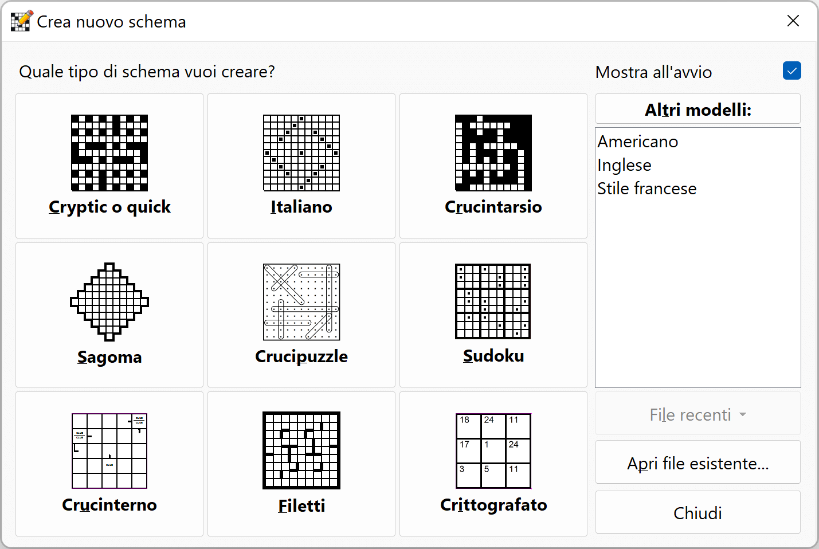Select the Filetti puzzle icon
Image resolution: width=819 pixels, height=549 pixels.
(301, 451)
